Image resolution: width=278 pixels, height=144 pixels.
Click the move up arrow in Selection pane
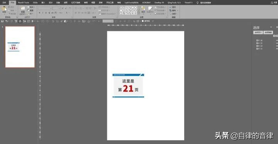(x=274, y=36)
